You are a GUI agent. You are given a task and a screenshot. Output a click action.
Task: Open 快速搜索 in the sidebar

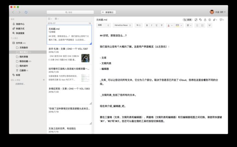(x=20, y=33)
